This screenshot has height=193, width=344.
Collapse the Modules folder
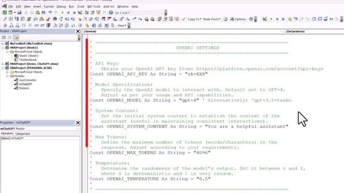tap(7, 76)
